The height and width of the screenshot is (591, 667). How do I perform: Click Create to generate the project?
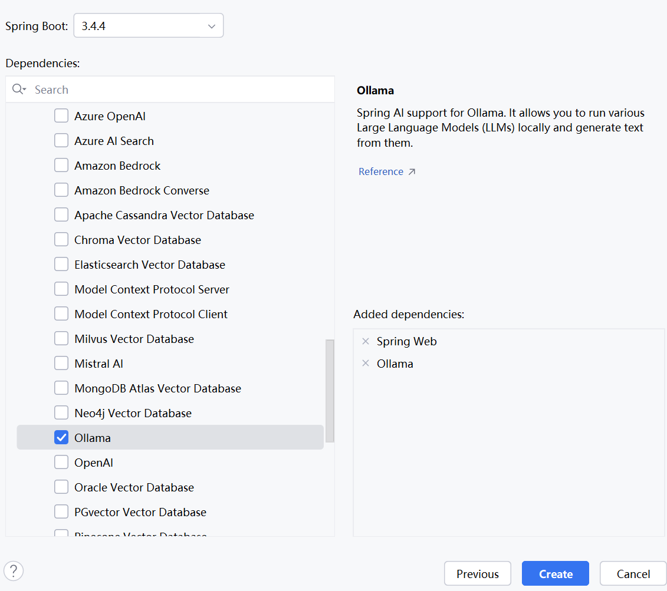[556, 573]
